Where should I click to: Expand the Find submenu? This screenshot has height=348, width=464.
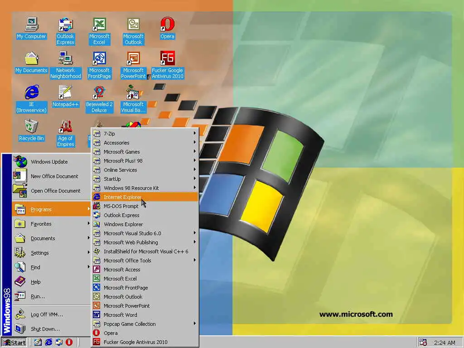[51, 267]
